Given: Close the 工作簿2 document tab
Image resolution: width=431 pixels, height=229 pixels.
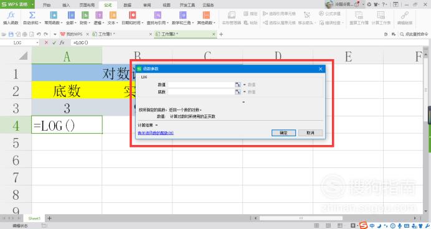Looking at the screenshot, I should point(214,34).
